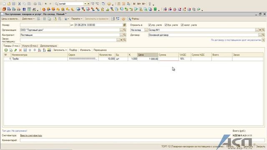Open the dropdown arrow at end of second toolbar
267x150 pixels.
[x=202, y=10]
